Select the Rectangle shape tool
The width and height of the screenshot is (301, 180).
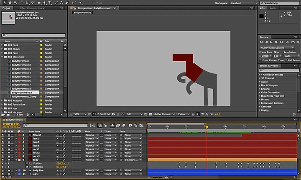(x=39, y=2)
